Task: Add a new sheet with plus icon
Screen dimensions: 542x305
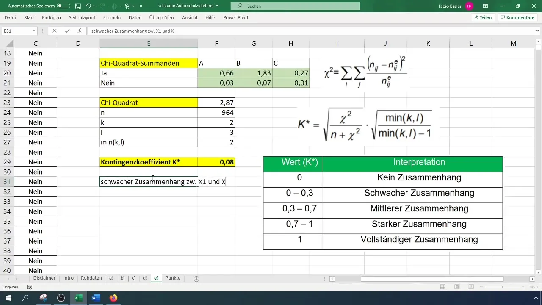Action: pos(196,279)
